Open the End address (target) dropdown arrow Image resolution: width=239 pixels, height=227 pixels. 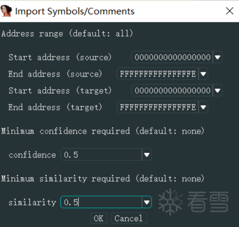click(x=203, y=107)
